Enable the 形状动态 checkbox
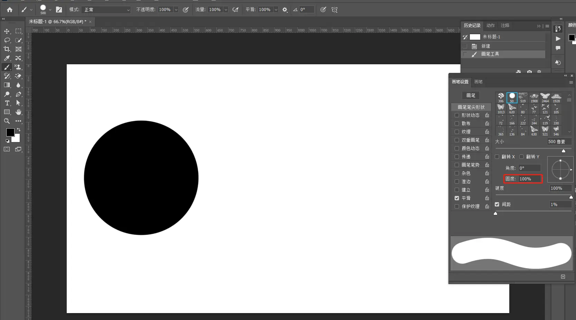 [457, 115]
